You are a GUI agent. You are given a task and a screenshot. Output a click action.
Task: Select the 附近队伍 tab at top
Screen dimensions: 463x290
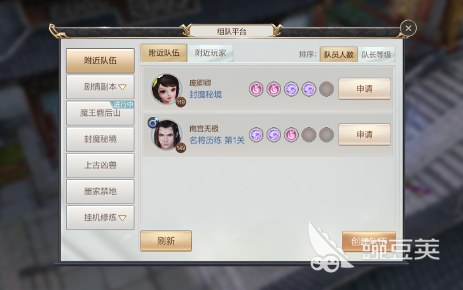point(163,53)
